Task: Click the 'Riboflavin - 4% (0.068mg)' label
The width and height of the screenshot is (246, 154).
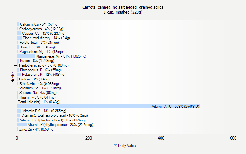Action: (39, 84)
